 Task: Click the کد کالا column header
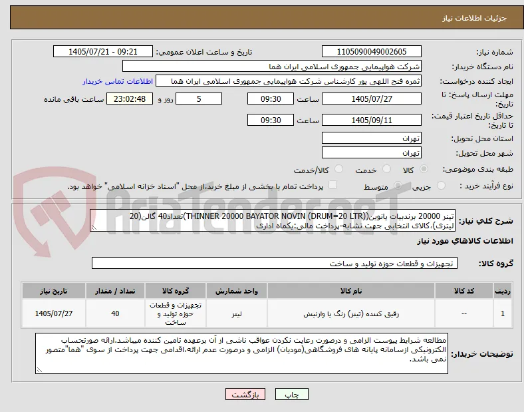pos(464,291)
